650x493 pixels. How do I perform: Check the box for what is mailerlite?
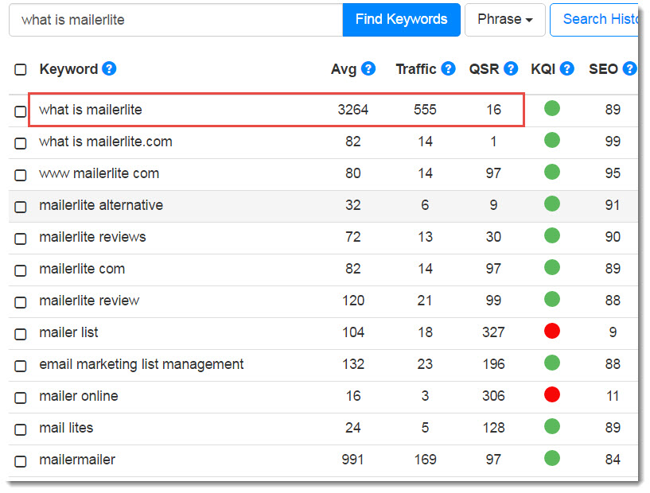21,111
